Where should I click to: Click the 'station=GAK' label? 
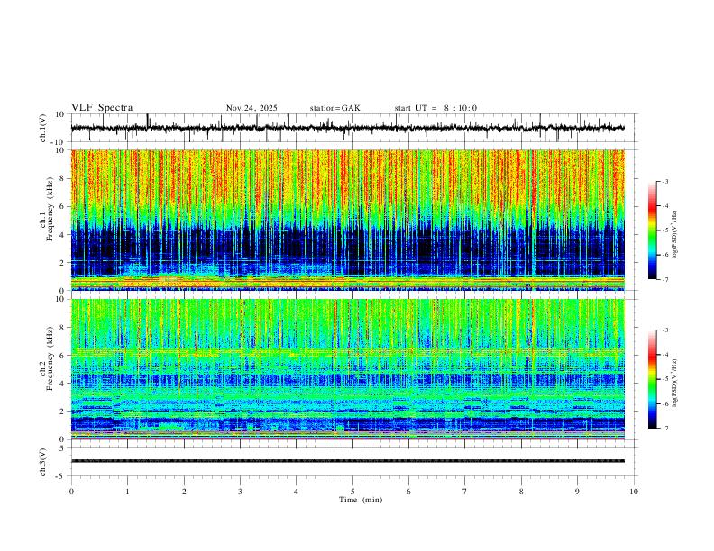tap(334, 108)
